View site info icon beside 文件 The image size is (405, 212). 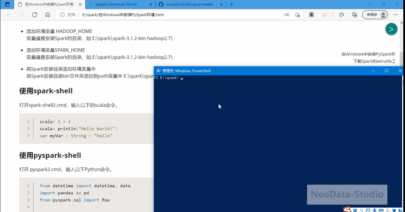pyautogui.click(x=62, y=15)
